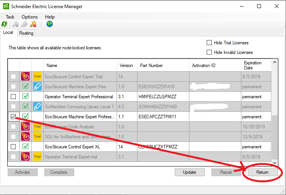
Task: Click the EcoStruxure Control Expert XL name cell
Action: point(80,146)
